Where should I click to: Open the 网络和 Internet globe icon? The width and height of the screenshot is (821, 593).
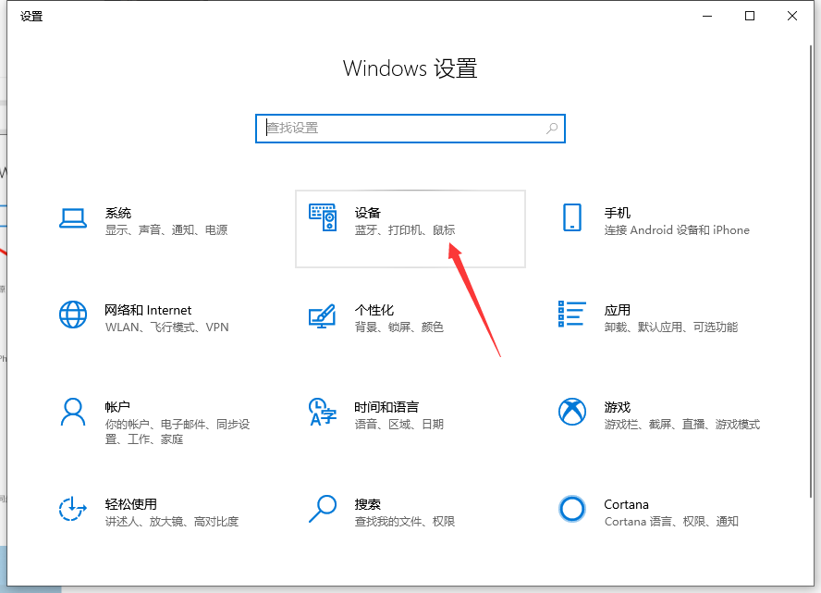click(73, 315)
